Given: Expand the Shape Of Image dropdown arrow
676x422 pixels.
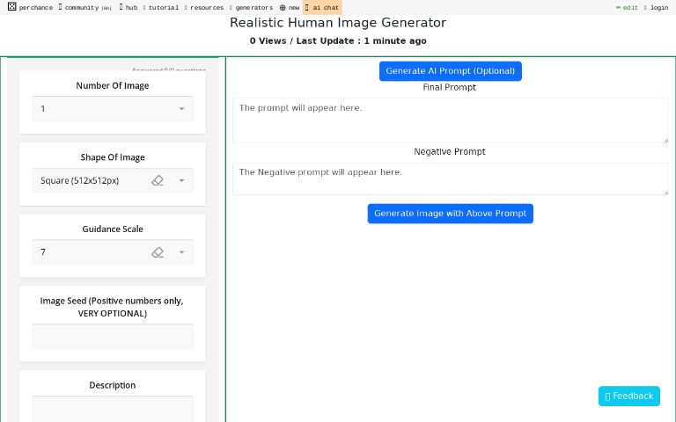Looking at the screenshot, I should point(181,181).
